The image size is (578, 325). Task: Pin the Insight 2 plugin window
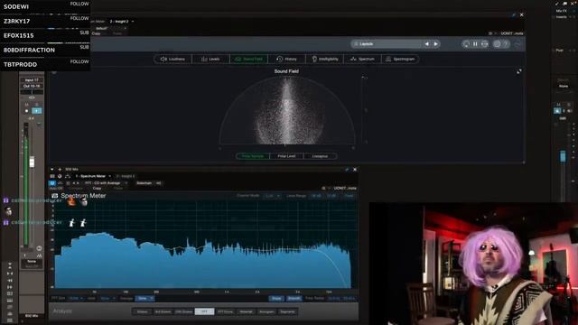pyautogui.click(x=514, y=15)
